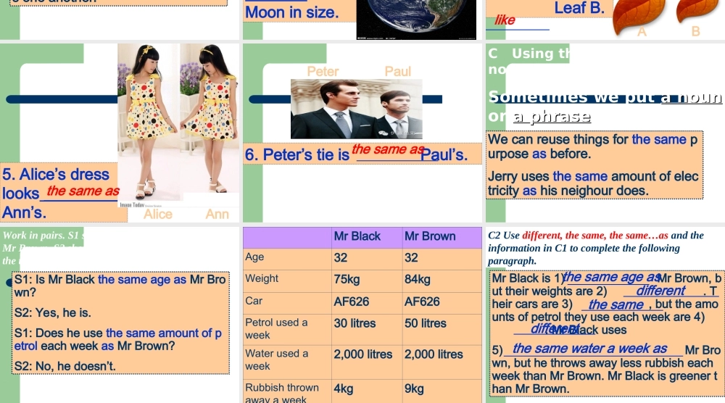Viewport: 725px width, 403px height.
Task: Click the 'Jerry uses the same amount' sentence
Action: tap(593, 183)
